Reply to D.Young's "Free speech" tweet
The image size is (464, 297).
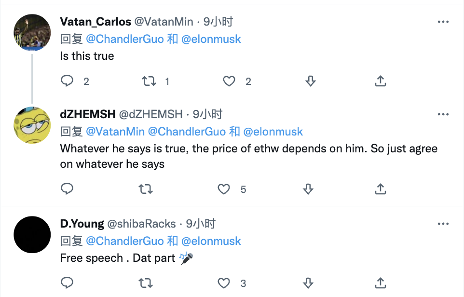point(67,283)
